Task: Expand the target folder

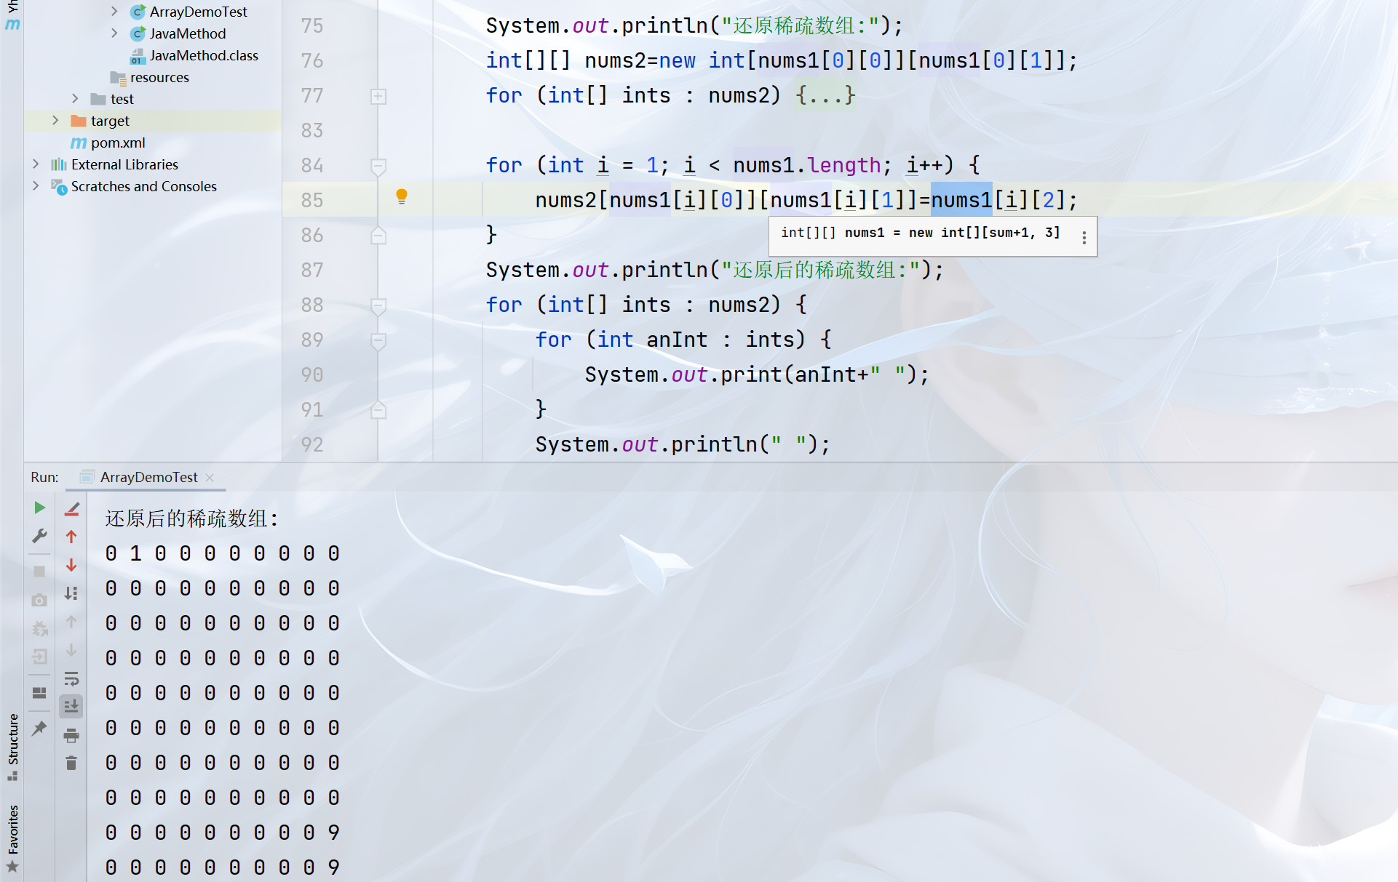Action: (x=55, y=121)
